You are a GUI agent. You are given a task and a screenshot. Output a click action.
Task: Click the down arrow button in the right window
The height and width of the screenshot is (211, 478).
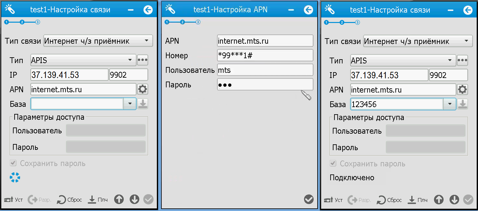click(x=454, y=200)
